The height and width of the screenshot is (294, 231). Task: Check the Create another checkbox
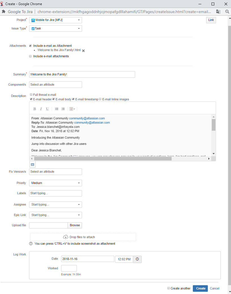pyautogui.click(x=169, y=288)
